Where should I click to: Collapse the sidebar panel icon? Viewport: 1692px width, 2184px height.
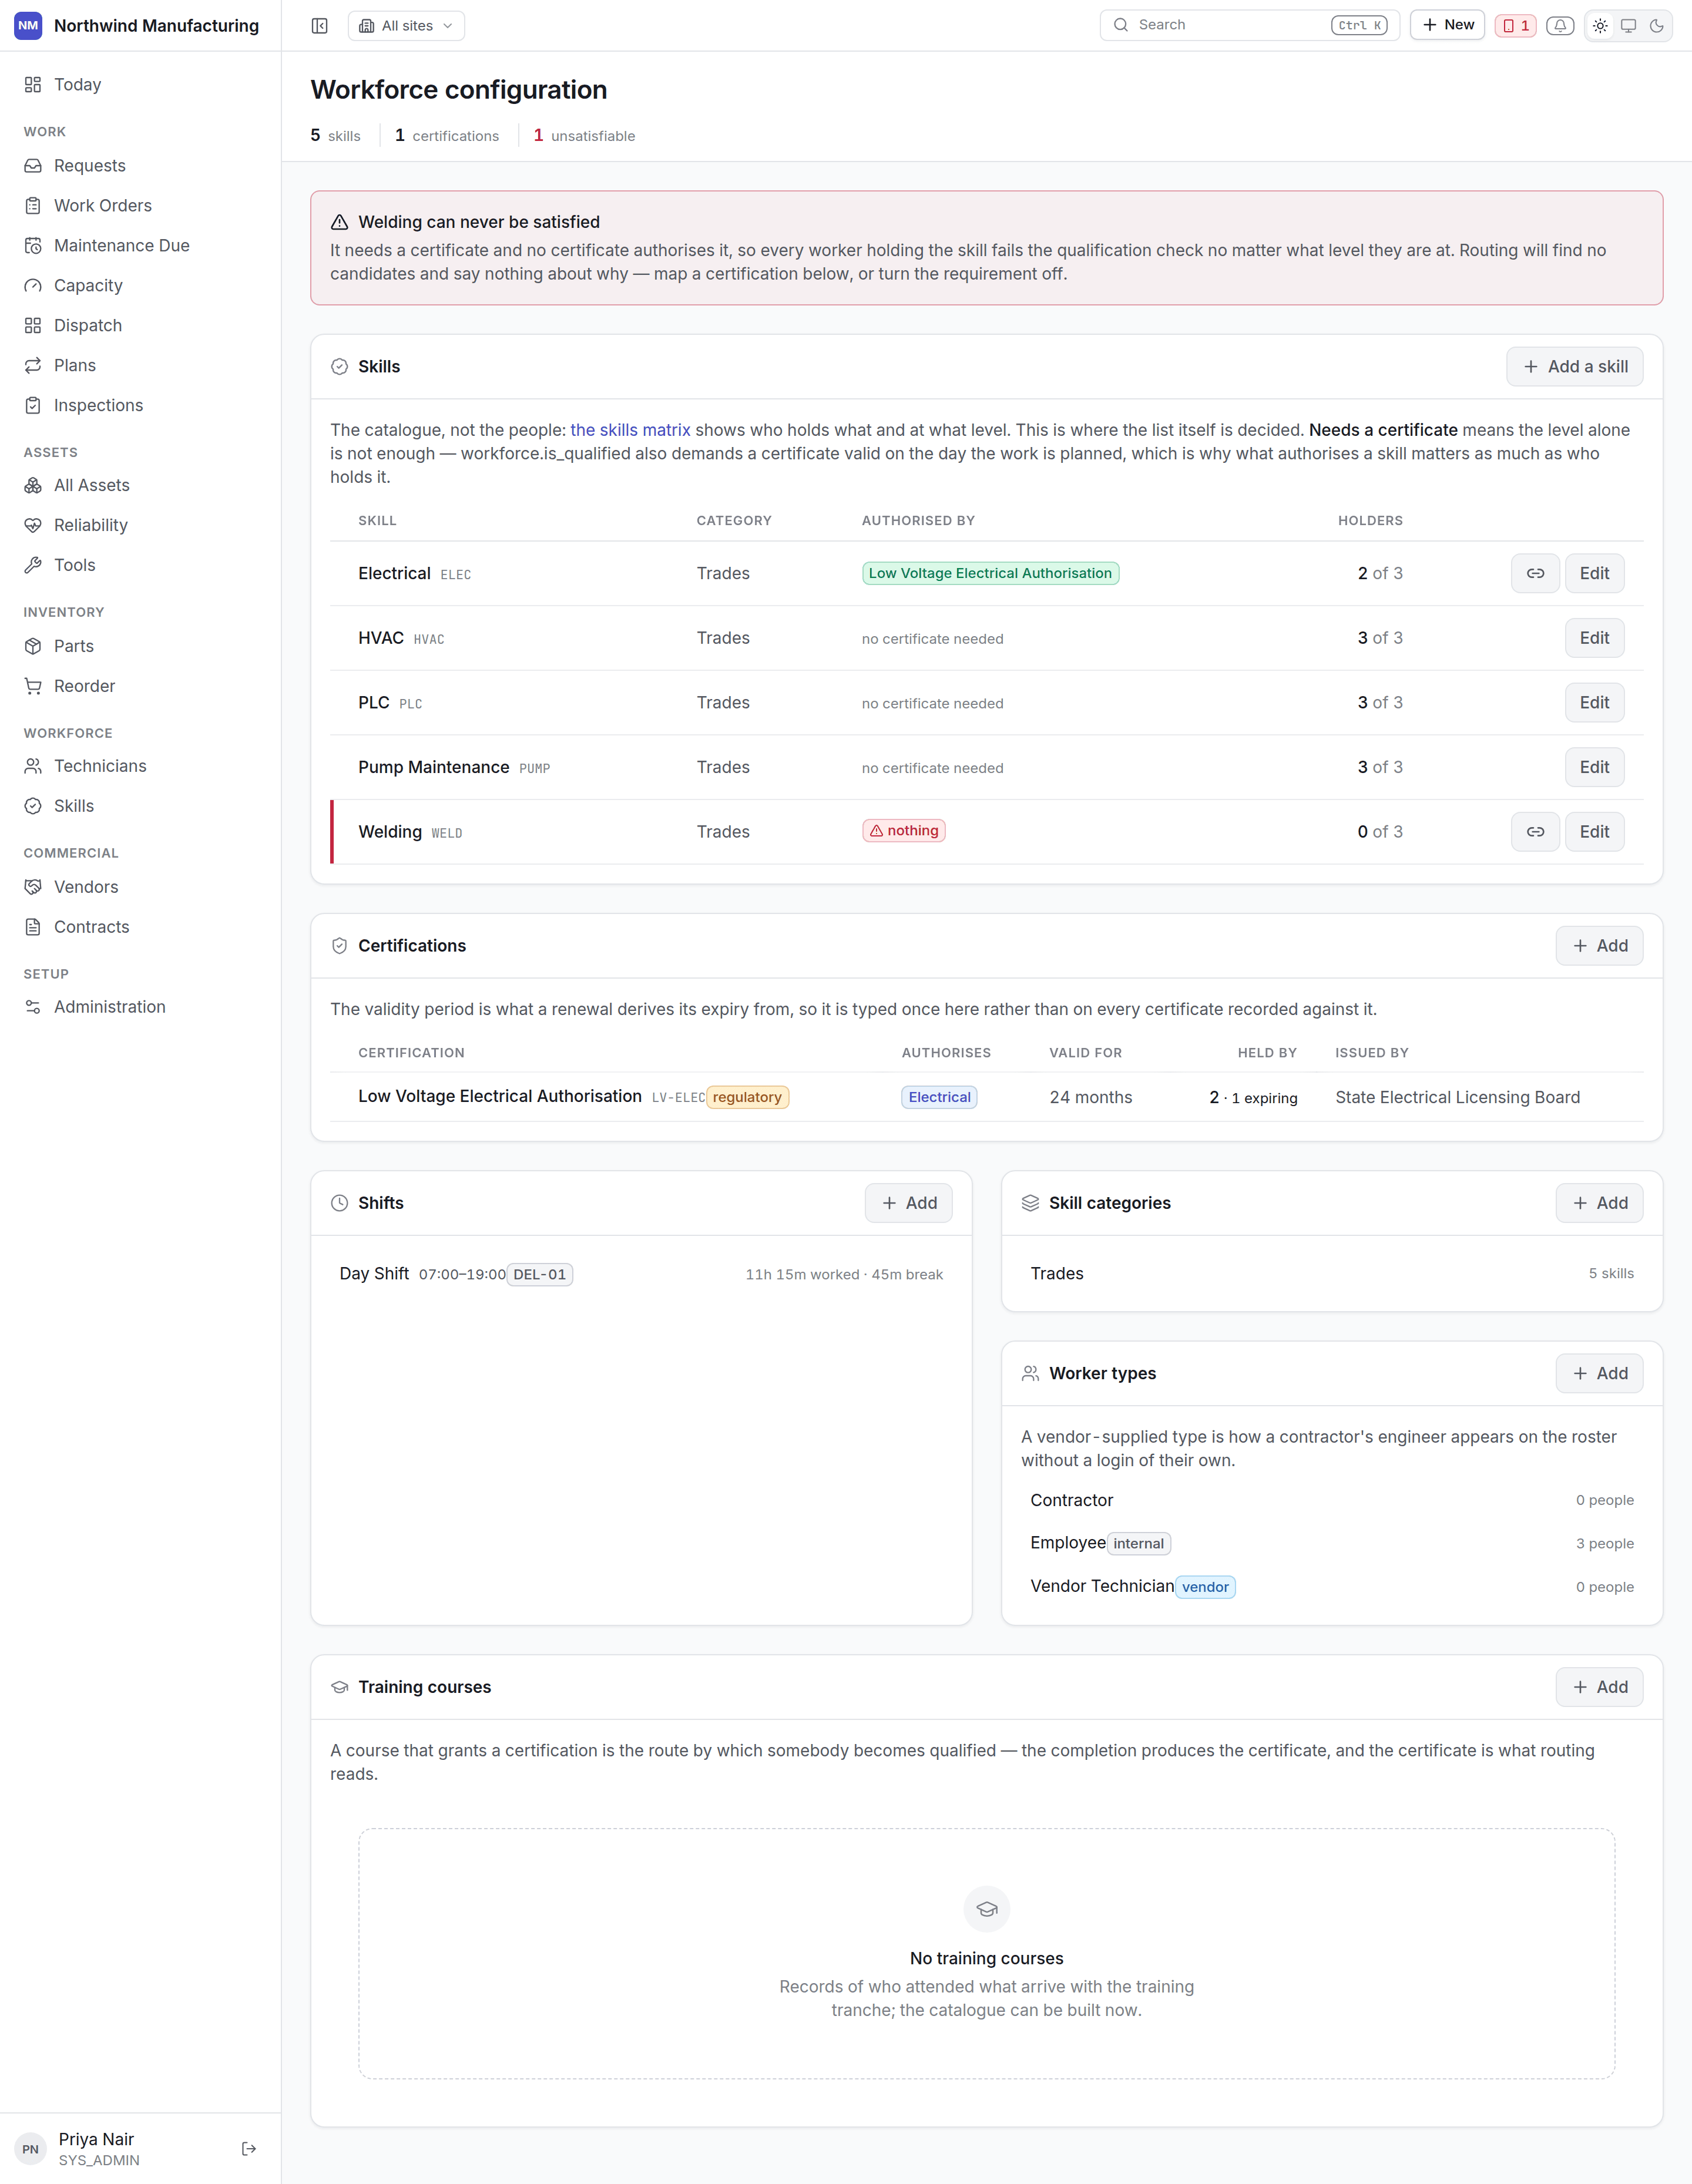click(x=320, y=26)
